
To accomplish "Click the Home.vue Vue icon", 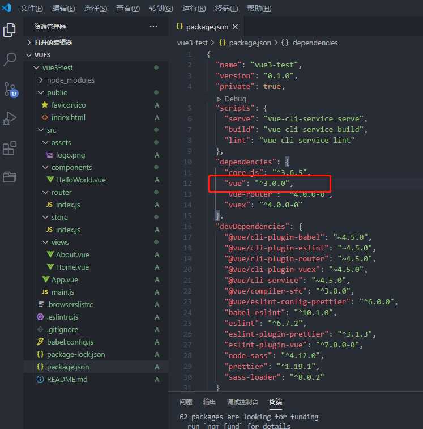I will 50,267.
